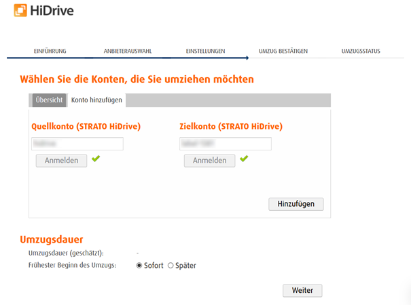Click the HiDrive wordmark text

52,11
